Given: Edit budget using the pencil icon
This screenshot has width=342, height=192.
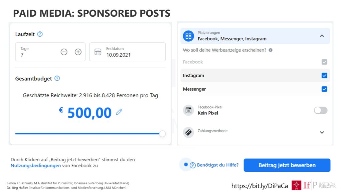Looking at the screenshot, I should tap(119, 112).
